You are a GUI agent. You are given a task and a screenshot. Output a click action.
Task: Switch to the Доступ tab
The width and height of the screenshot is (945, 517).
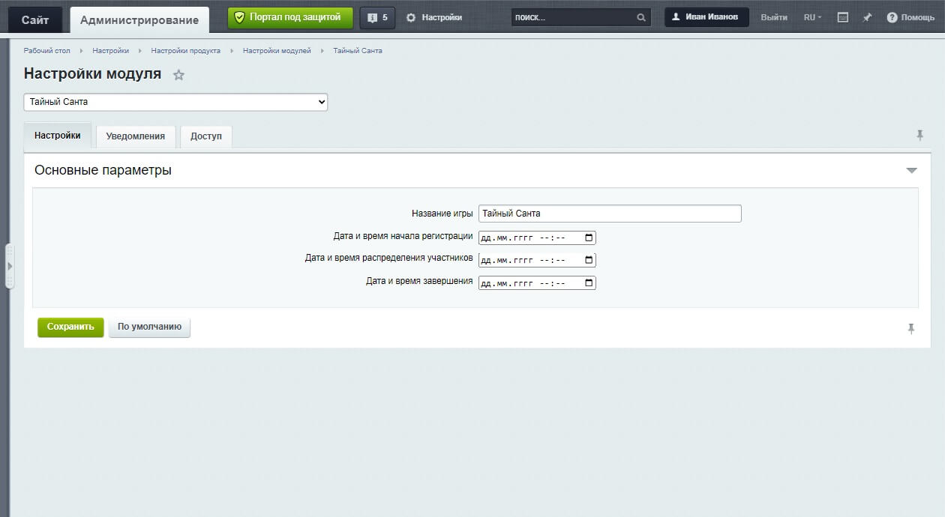pos(206,136)
